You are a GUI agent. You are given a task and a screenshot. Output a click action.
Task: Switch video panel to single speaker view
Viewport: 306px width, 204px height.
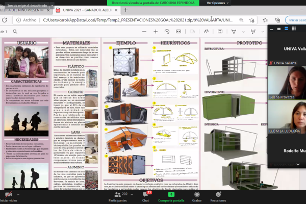point(279,29)
